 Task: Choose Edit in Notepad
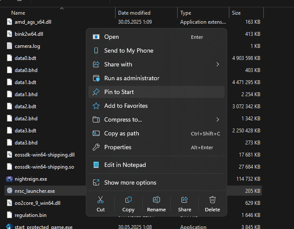tap(125, 165)
